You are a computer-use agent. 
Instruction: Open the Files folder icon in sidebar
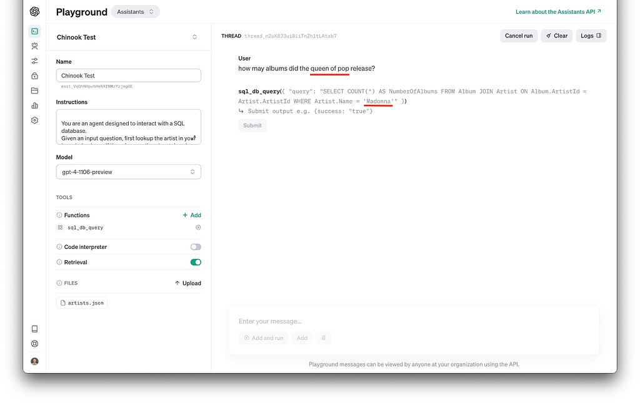pos(34,90)
